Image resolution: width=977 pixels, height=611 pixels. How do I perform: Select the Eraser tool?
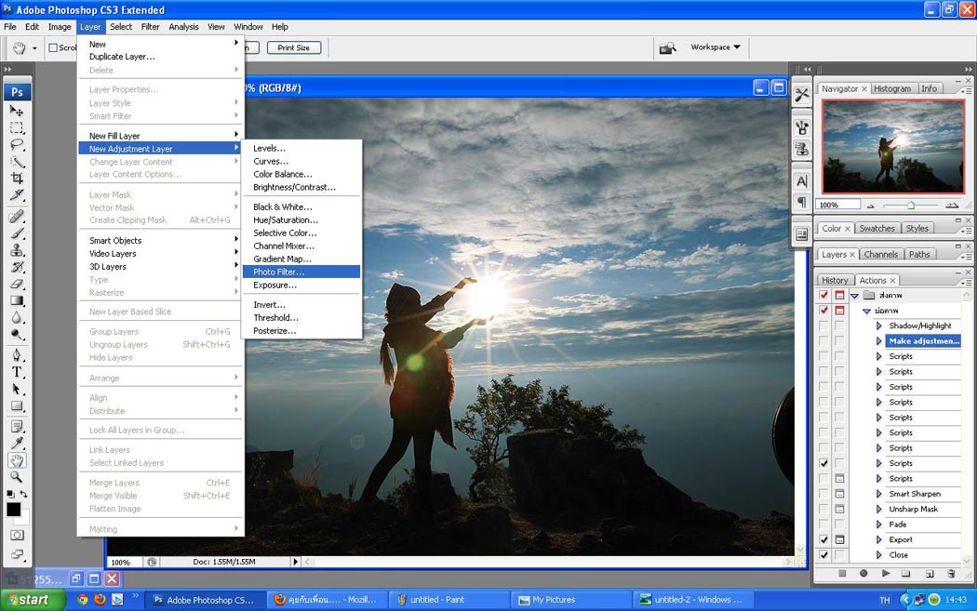(17, 284)
